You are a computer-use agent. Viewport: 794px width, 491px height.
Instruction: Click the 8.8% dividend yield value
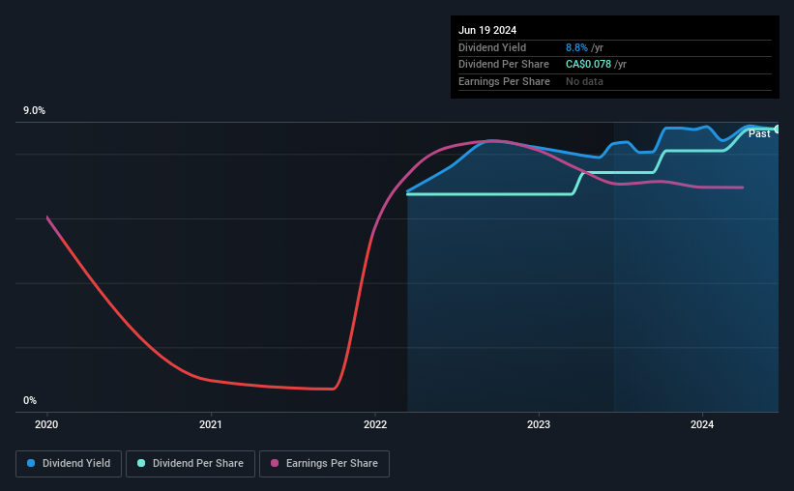576,47
